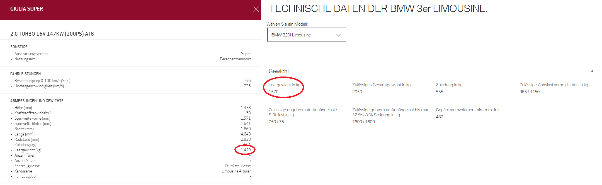Click the Giulia Super header title
The image size is (602, 185).
[26, 9]
